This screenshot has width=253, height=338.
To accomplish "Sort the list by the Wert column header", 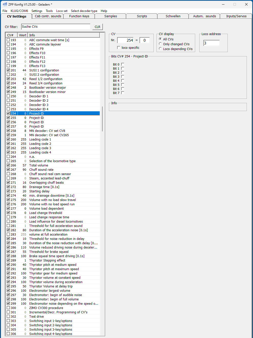I will (x=23, y=35).
